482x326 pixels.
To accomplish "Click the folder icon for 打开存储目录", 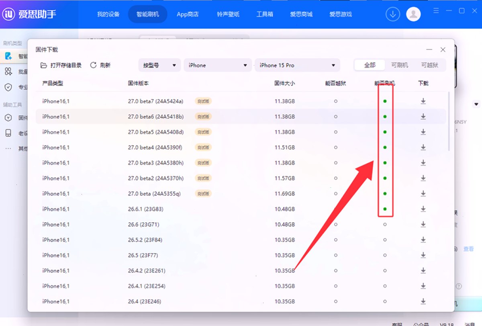I will click(x=44, y=65).
